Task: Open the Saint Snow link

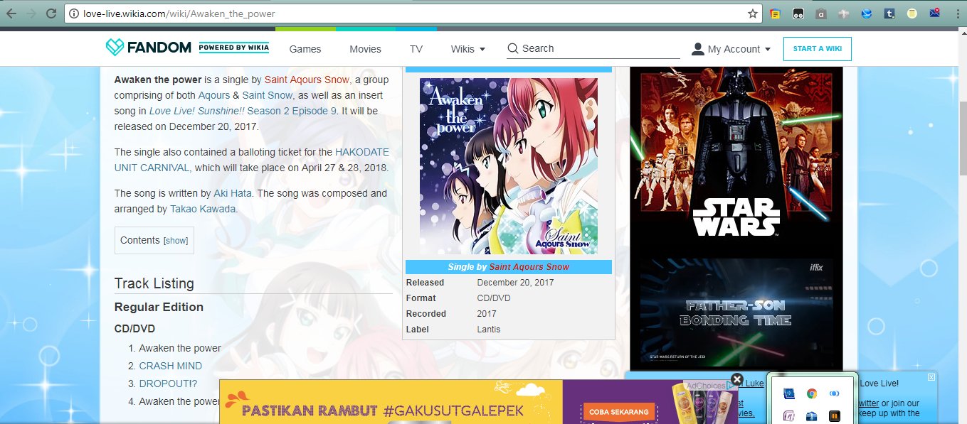Action: click(268, 95)
